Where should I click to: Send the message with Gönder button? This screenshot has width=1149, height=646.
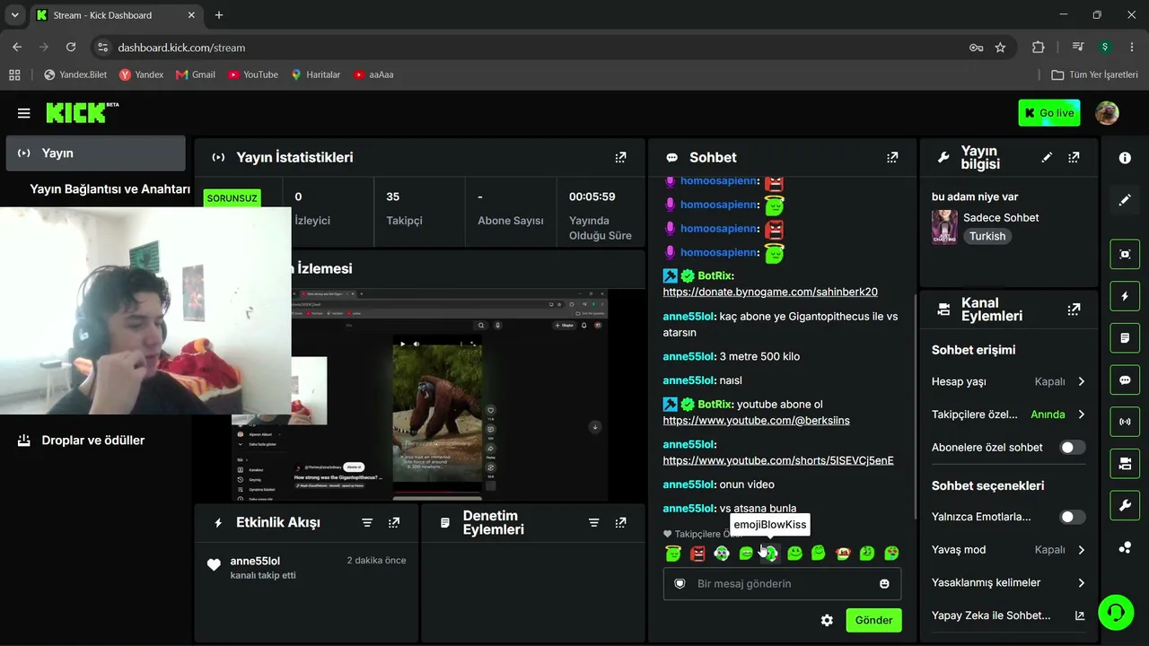pos(873,620)
